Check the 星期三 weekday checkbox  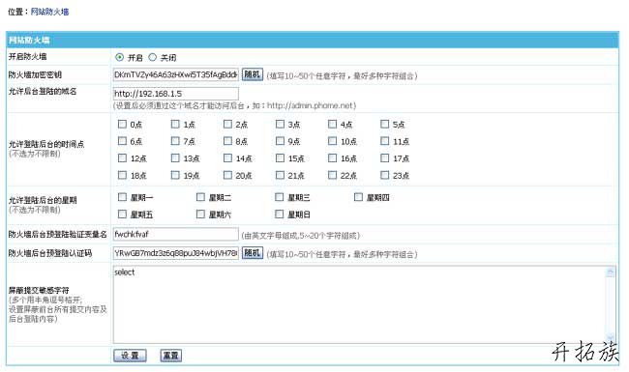point(280,197)
